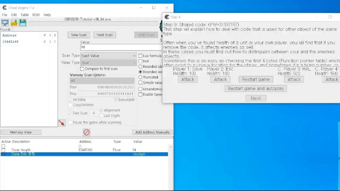The height and width of the screenshot is (191, 340).
Task: Toggle the Not checkbox
Action: point(140,61)
